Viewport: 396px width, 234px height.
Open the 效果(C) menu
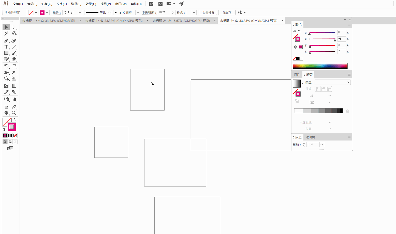[91, 4]
